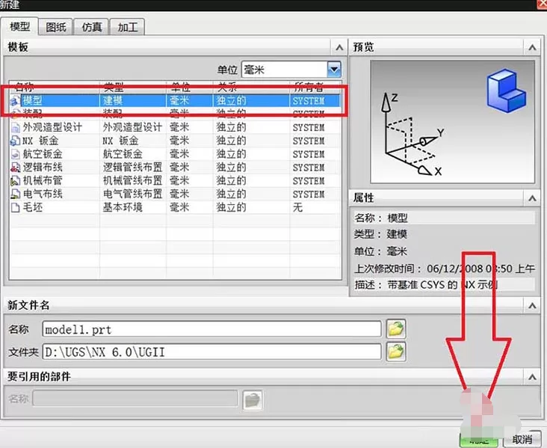Click the 电气布线 template icon

tap(16, 194)
